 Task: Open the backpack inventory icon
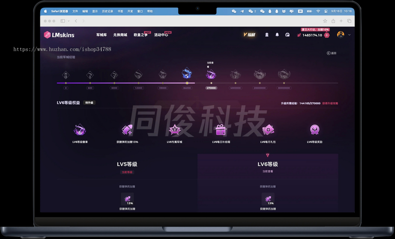click(x=287, y=35)
